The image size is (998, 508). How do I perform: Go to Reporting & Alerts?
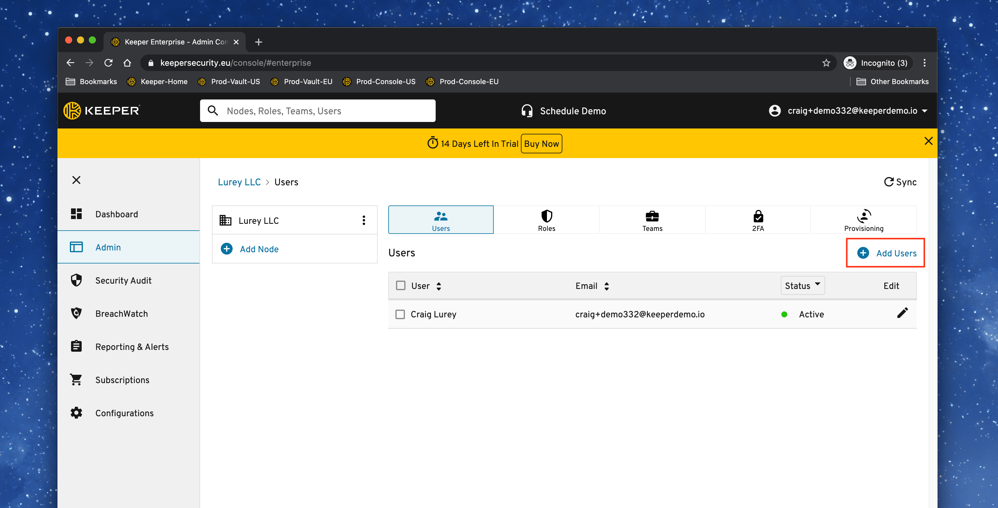click(132, 347)
